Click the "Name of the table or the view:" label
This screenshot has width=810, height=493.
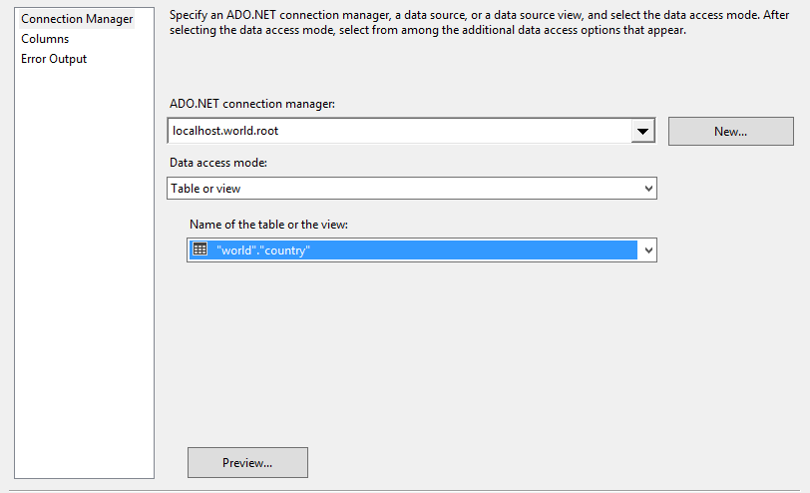coord(268,225)
